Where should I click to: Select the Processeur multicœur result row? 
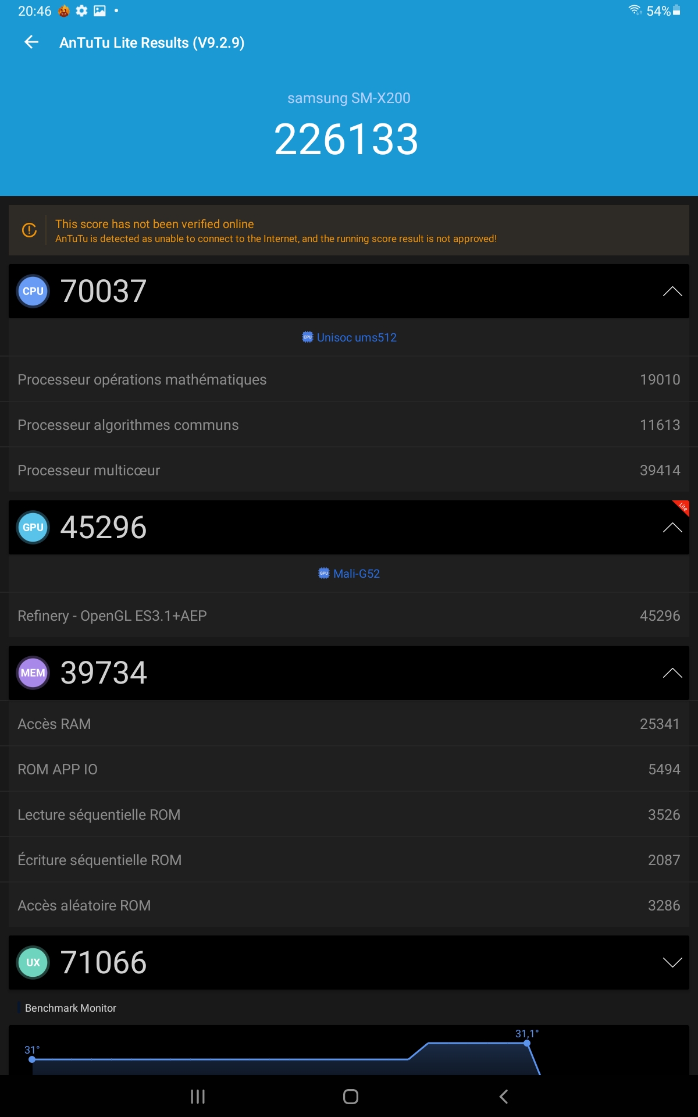tap(349, 470)
